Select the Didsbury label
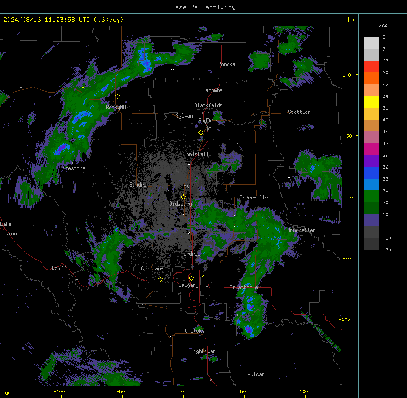This screenshot has height=398, width=407. 181,204
